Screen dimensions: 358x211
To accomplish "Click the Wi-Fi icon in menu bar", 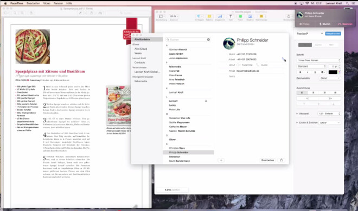I will [307, 3].
